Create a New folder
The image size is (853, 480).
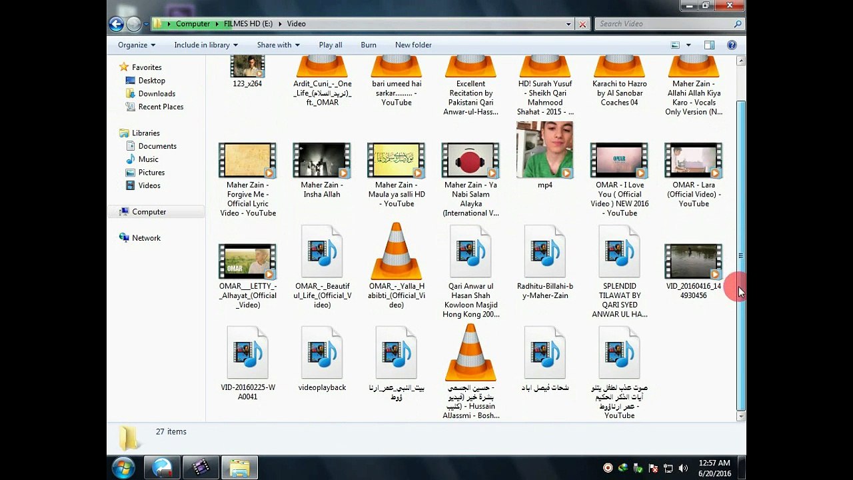pos(413,45)
